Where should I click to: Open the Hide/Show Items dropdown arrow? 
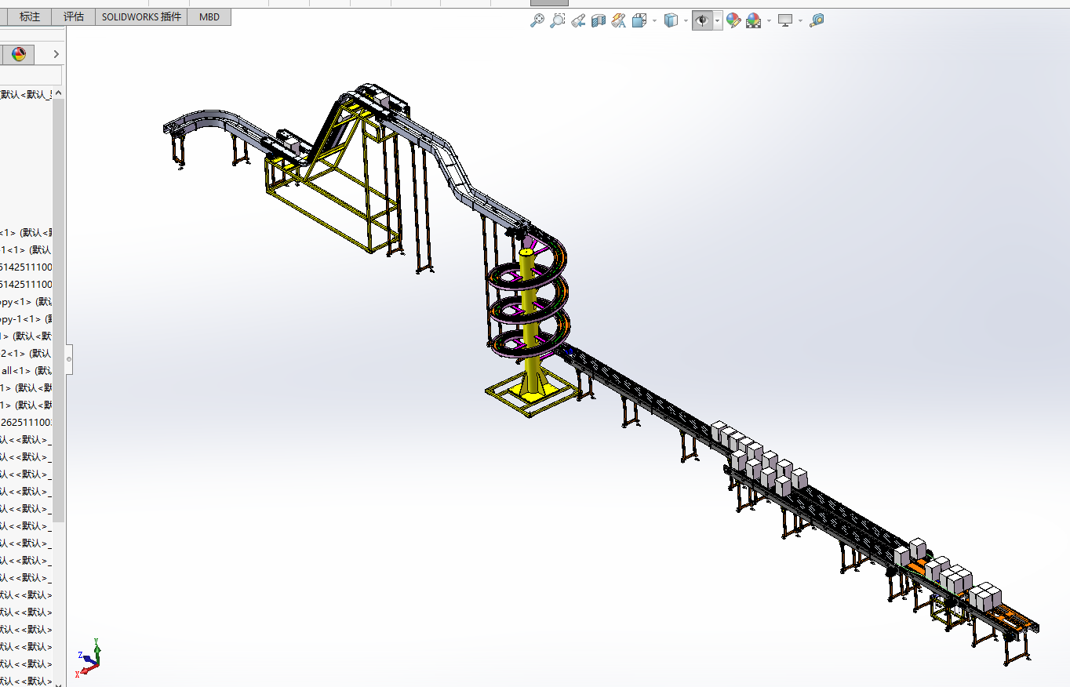(717, 21)
